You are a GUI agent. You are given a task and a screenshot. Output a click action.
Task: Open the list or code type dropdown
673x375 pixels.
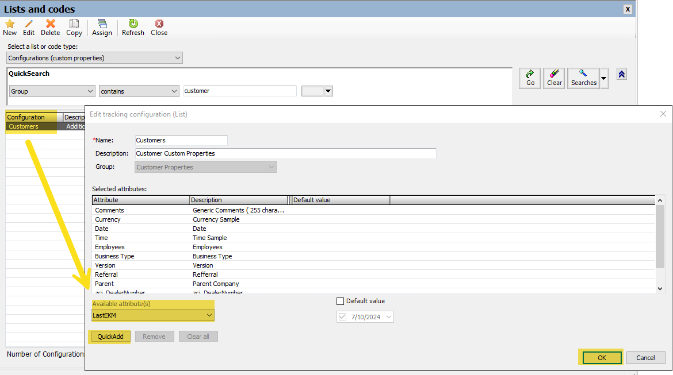click(177, 58)
